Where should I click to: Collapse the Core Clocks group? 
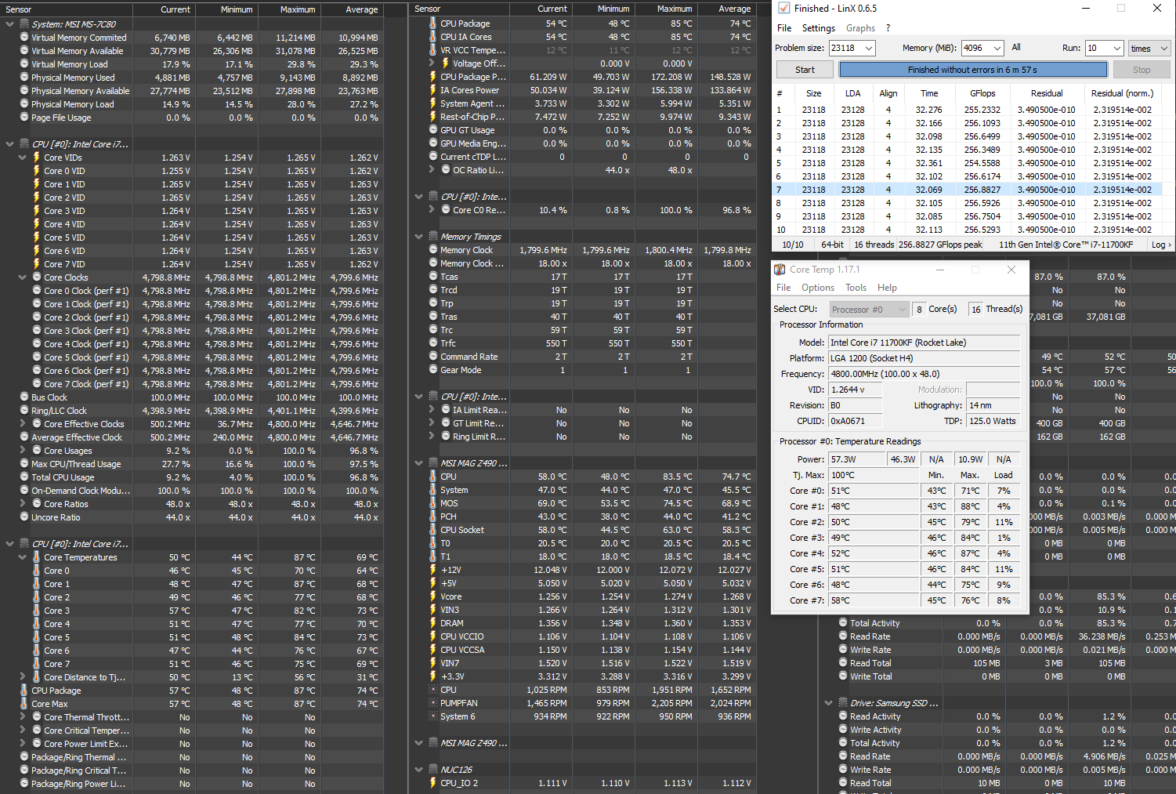pyautogui.click(x=23, y=277)
